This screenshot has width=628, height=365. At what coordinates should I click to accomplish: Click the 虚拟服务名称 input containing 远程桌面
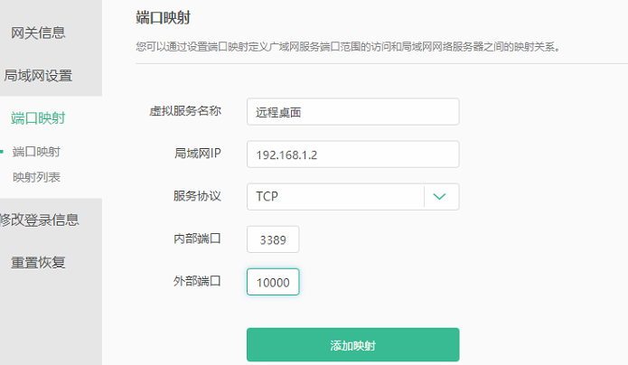pyautogui.click(x=352, y=112)
